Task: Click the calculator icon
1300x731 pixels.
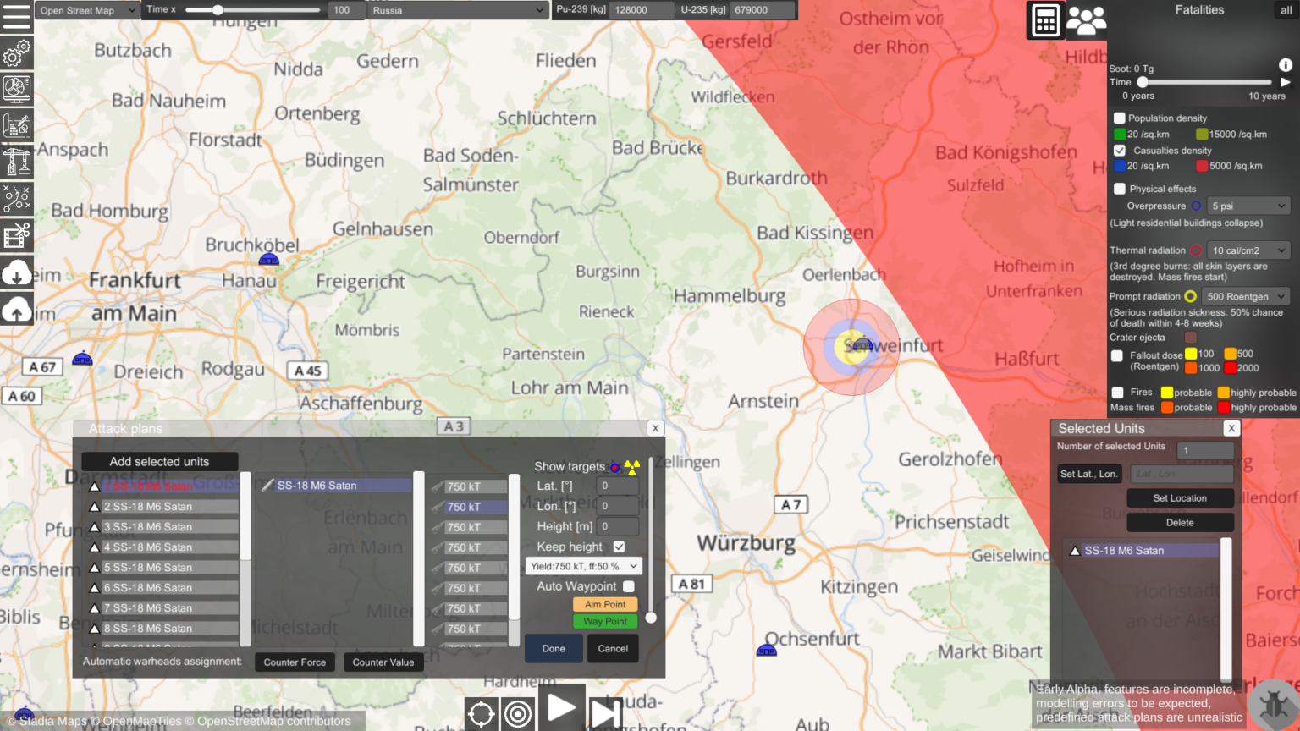Action: coord(1045,20)
